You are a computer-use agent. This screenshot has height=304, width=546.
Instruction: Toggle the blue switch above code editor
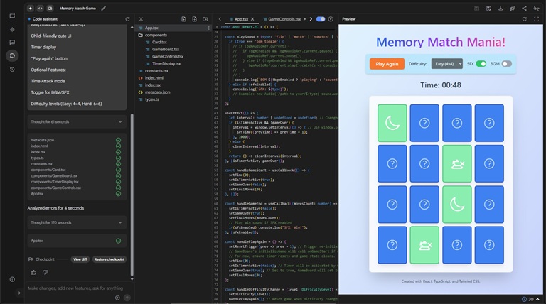coord(321,19)
